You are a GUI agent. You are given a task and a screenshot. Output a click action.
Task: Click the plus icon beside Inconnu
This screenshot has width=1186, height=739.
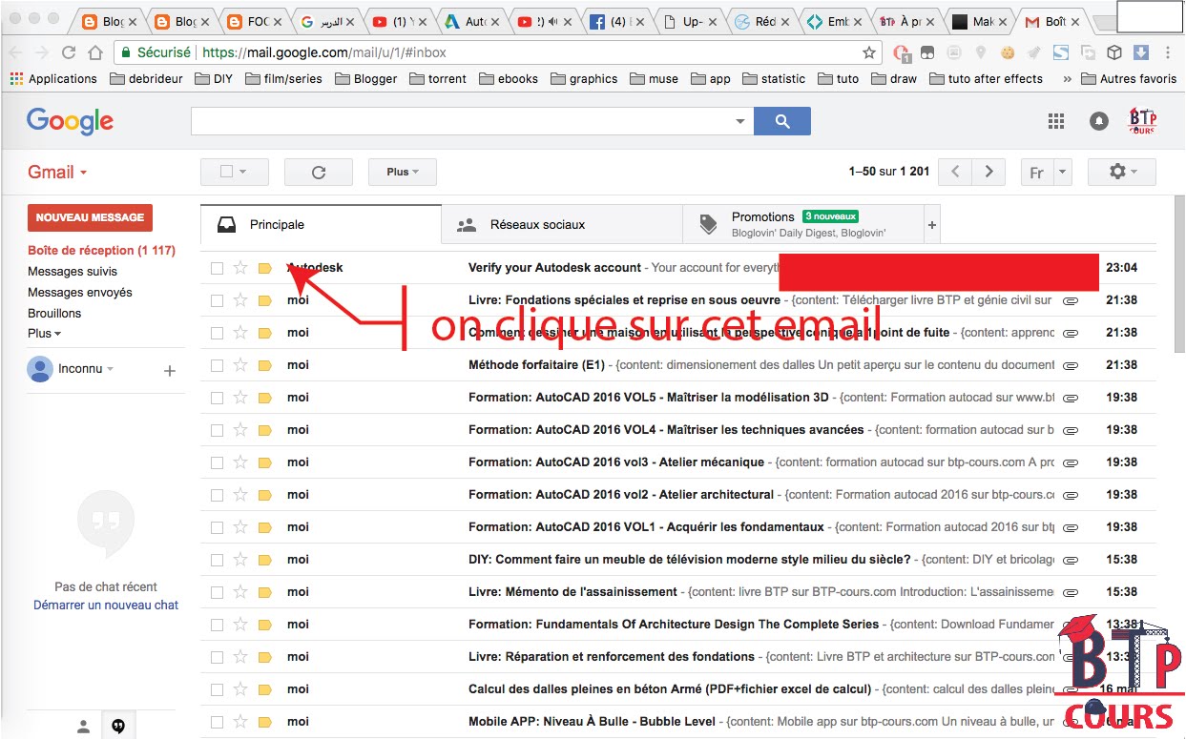170,371
